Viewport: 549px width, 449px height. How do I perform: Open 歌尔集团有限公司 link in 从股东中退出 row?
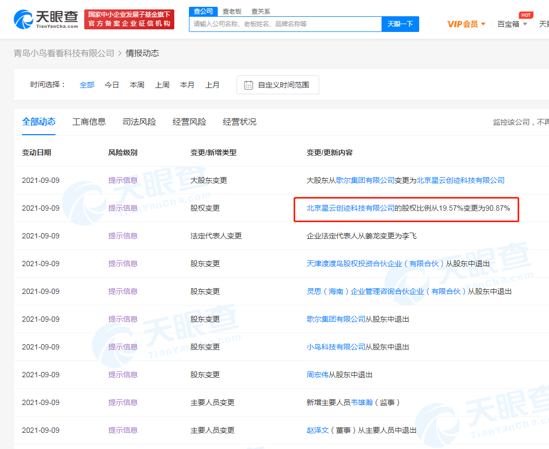click(336, 319)
